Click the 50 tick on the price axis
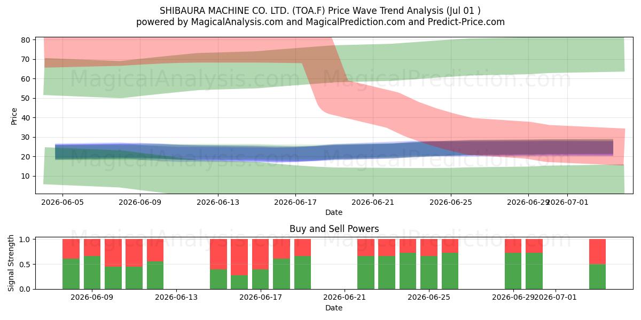This screenshot has width=641, height=320. 26,98
